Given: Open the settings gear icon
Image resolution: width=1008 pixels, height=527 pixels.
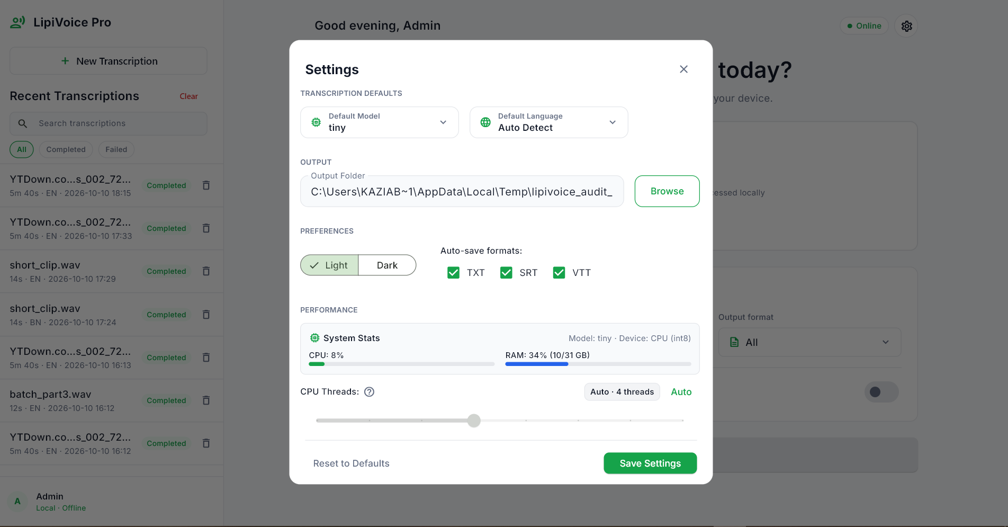Looking at the screenshot, I should [x=906, y=26].
